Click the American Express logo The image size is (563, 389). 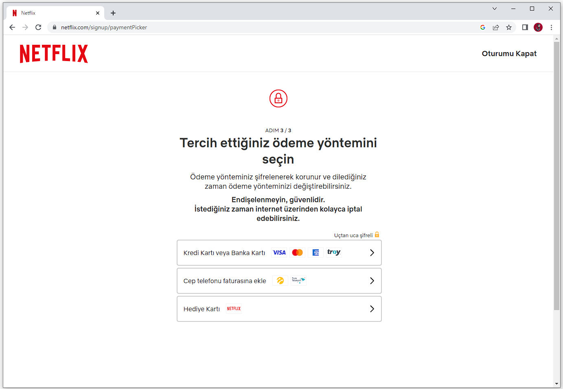point(315,253)
